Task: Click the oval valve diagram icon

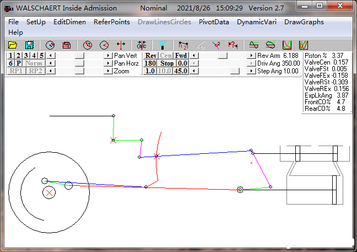Action: tap(270, 45)
